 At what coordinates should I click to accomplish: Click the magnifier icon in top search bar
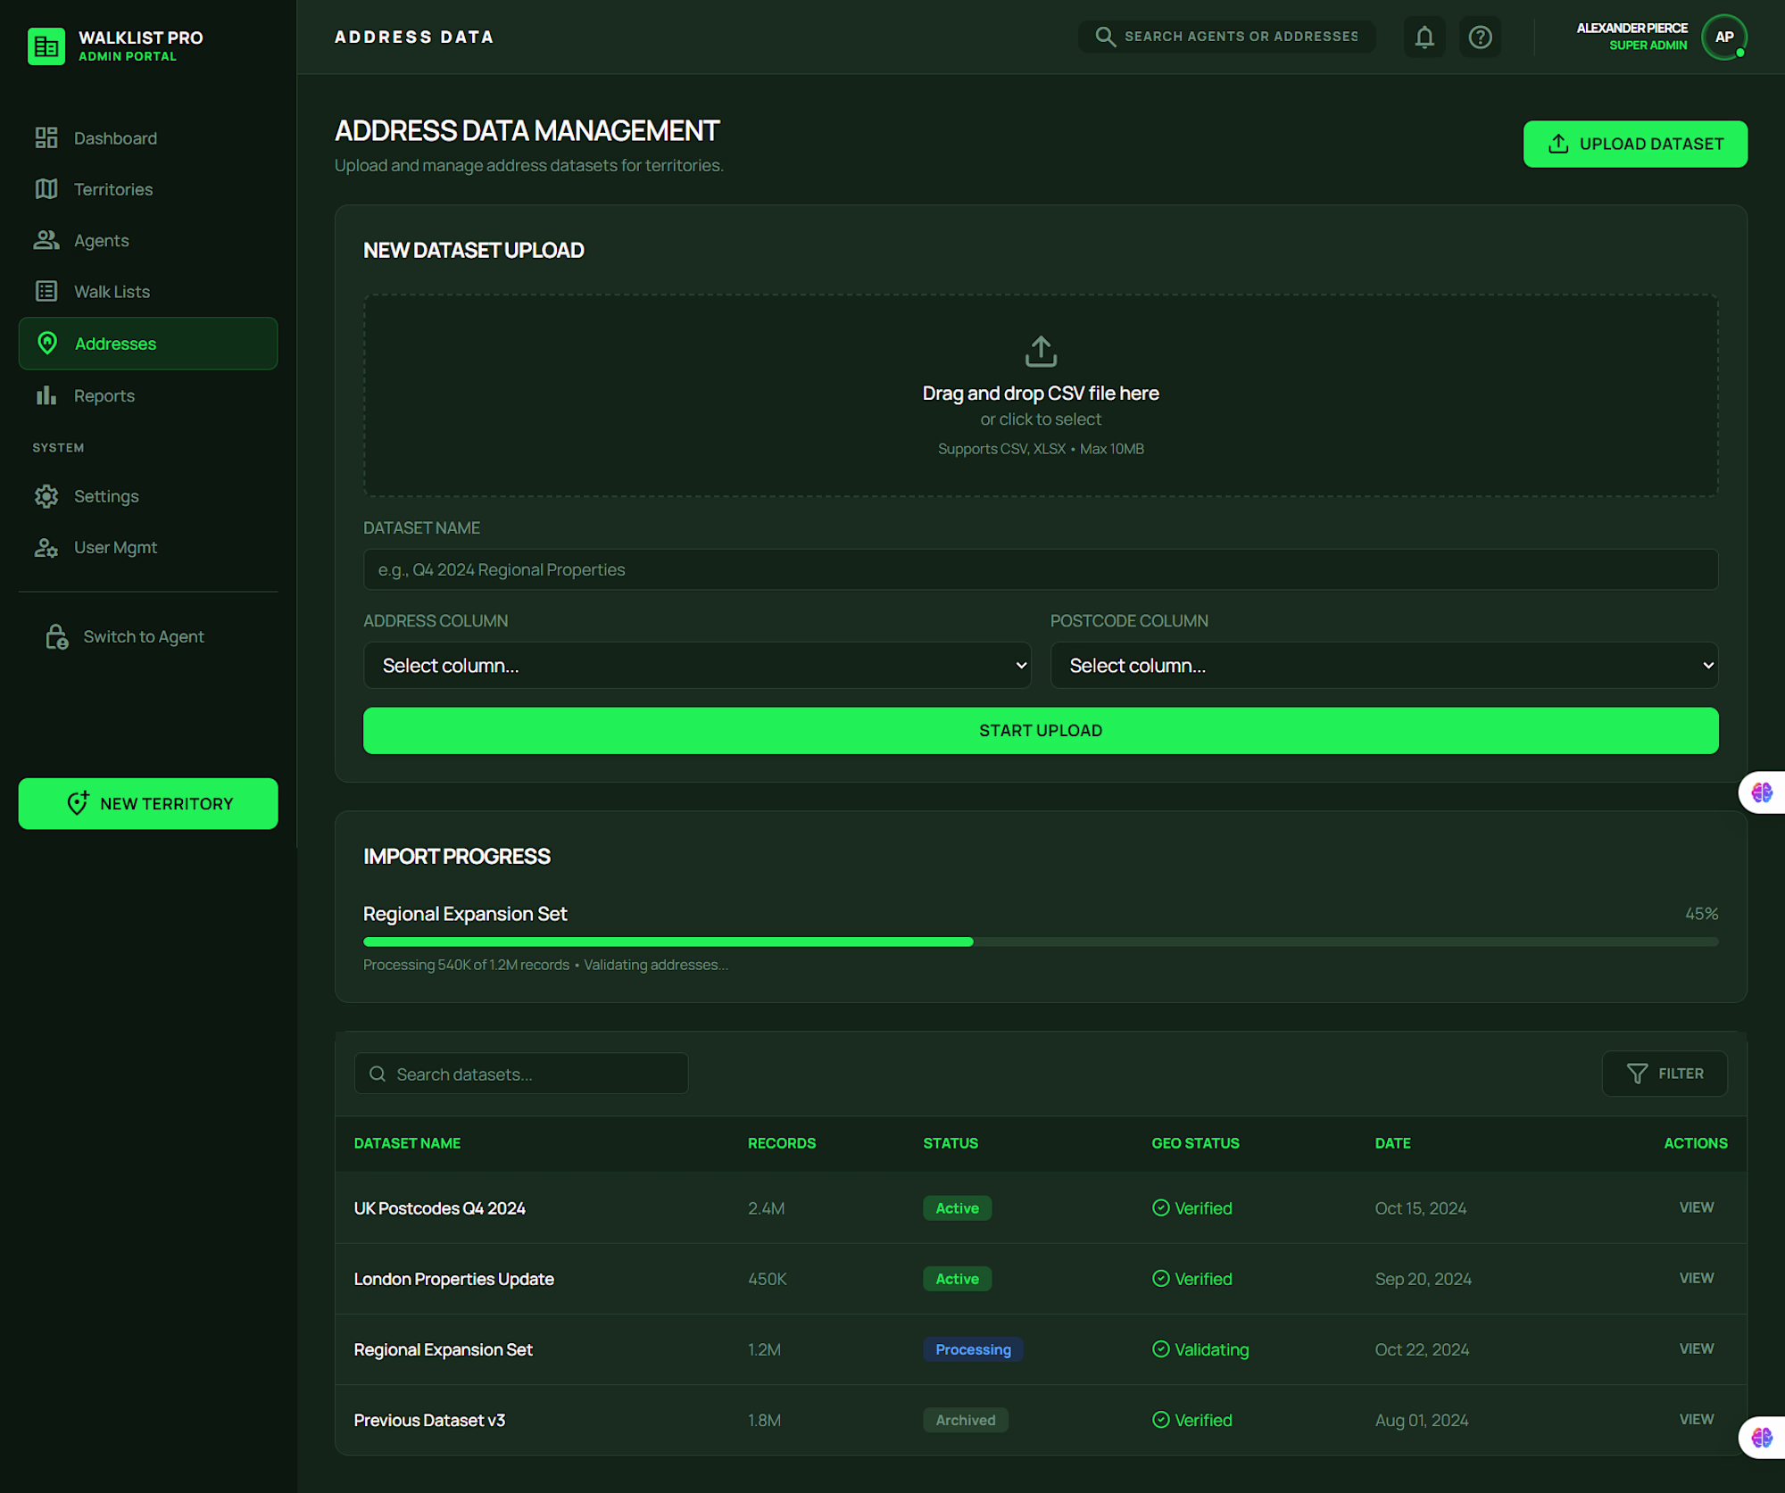point(1105,37)
